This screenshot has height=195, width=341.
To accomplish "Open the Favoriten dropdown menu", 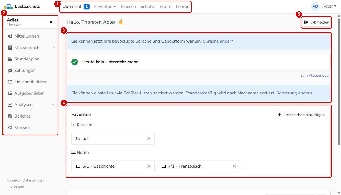I will (x=105, y=6).
